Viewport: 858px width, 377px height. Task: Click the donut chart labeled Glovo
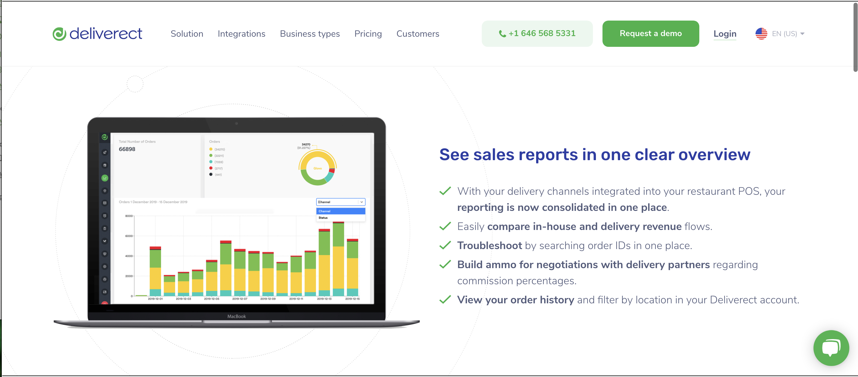coord(317,168)
